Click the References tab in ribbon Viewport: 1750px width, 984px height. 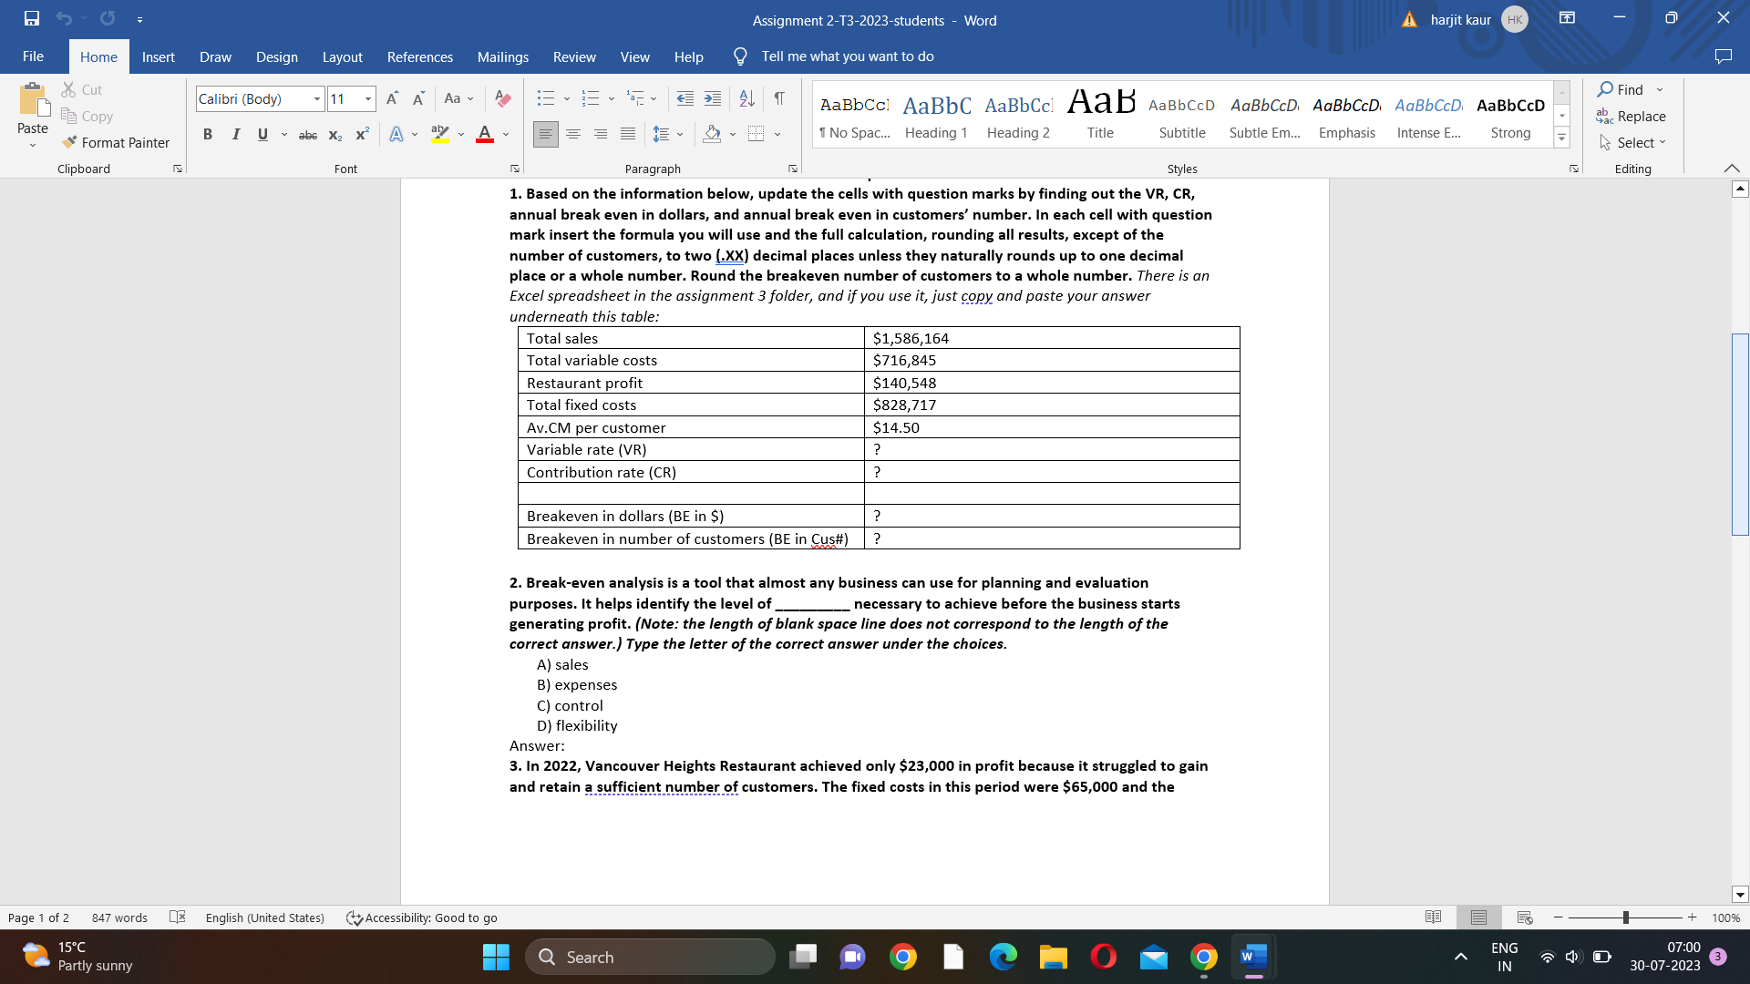419,56
